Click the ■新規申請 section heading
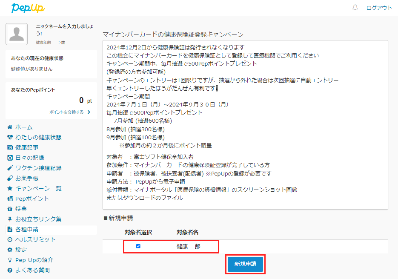 (x=118, y=218)
